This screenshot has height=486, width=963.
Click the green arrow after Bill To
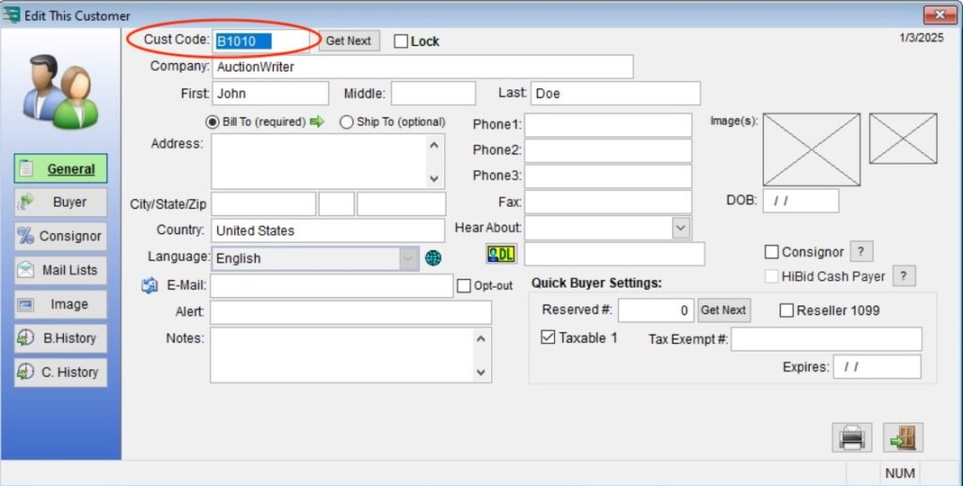317,122
